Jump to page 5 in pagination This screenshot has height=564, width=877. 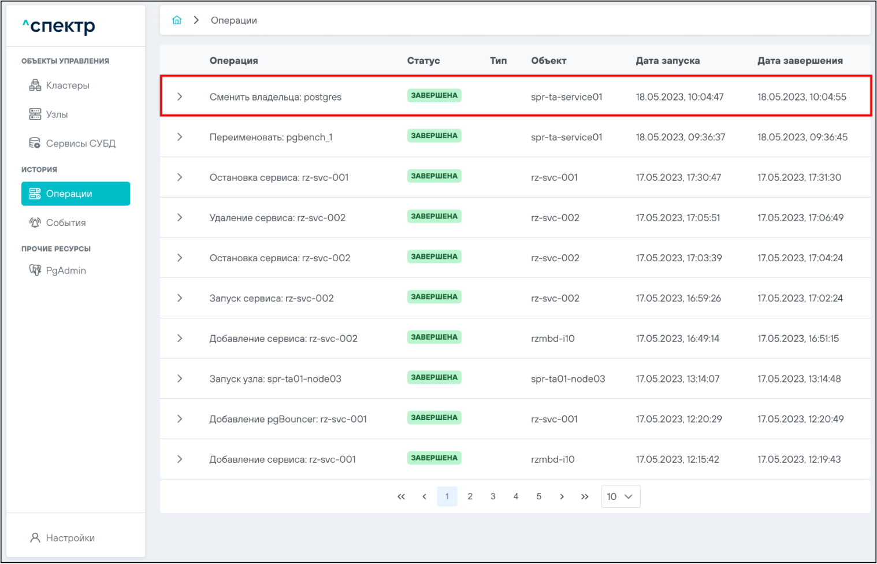538,496
